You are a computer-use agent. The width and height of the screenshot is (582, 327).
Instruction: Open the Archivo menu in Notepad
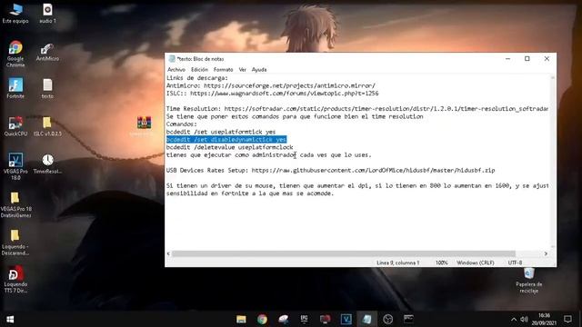click(x=176, y=70)
